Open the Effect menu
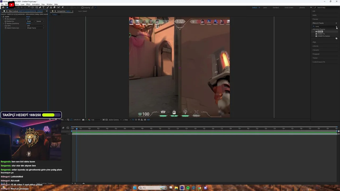Screen dimensions: 340x191 tap(28, 4)
